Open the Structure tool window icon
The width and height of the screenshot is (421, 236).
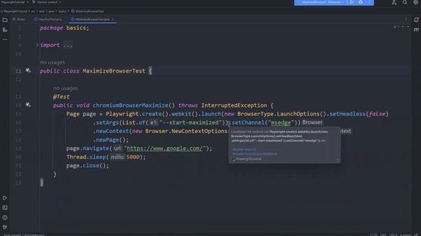click(x=5, y=29)
